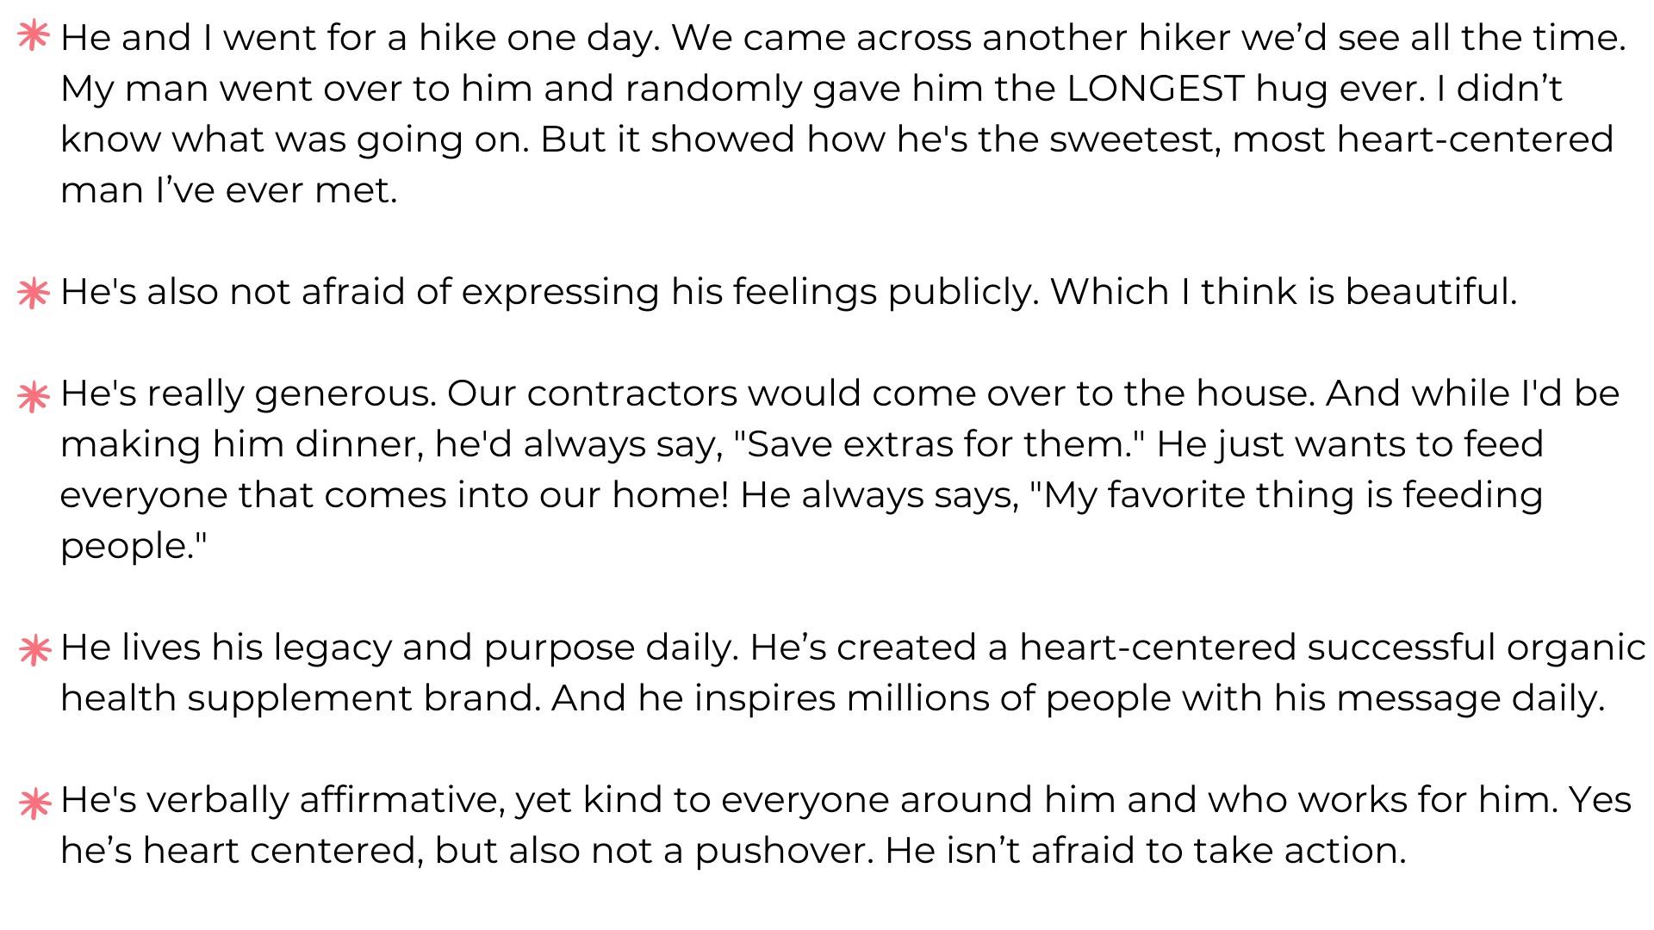This screenshot has height=930, width=1654.
Task: Click the sentence "Which I think is beautiful."
Action: click(1283, 292)
